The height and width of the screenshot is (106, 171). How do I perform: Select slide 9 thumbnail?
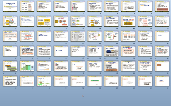click(145, 6)
